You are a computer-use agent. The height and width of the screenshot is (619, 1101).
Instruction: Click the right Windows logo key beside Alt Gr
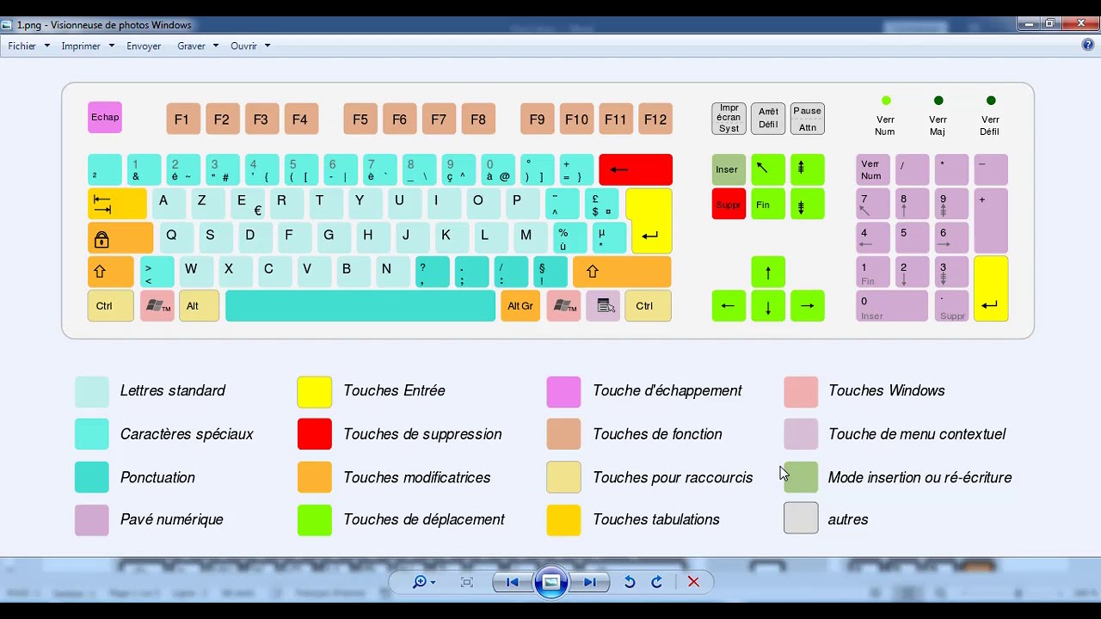click(563, 306)
